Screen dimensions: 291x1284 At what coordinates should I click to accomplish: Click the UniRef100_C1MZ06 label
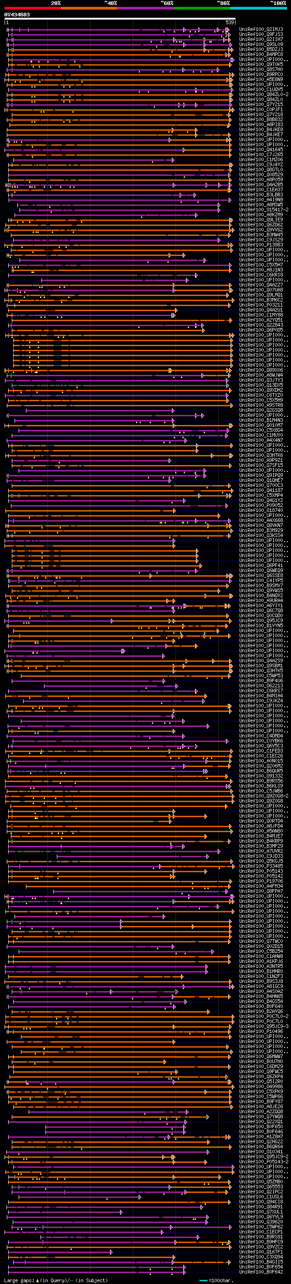261,159
